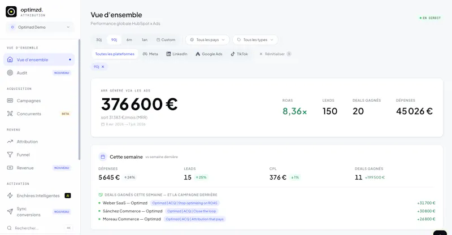Click the Custom calendar icon

pyautogui.click(x=158, y=40)
